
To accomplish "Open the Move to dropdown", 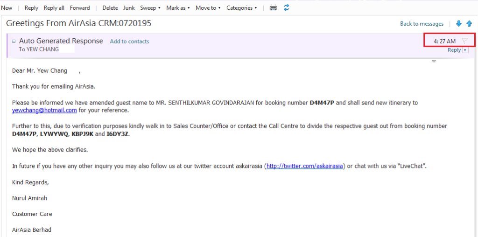I will click(208, 8).
